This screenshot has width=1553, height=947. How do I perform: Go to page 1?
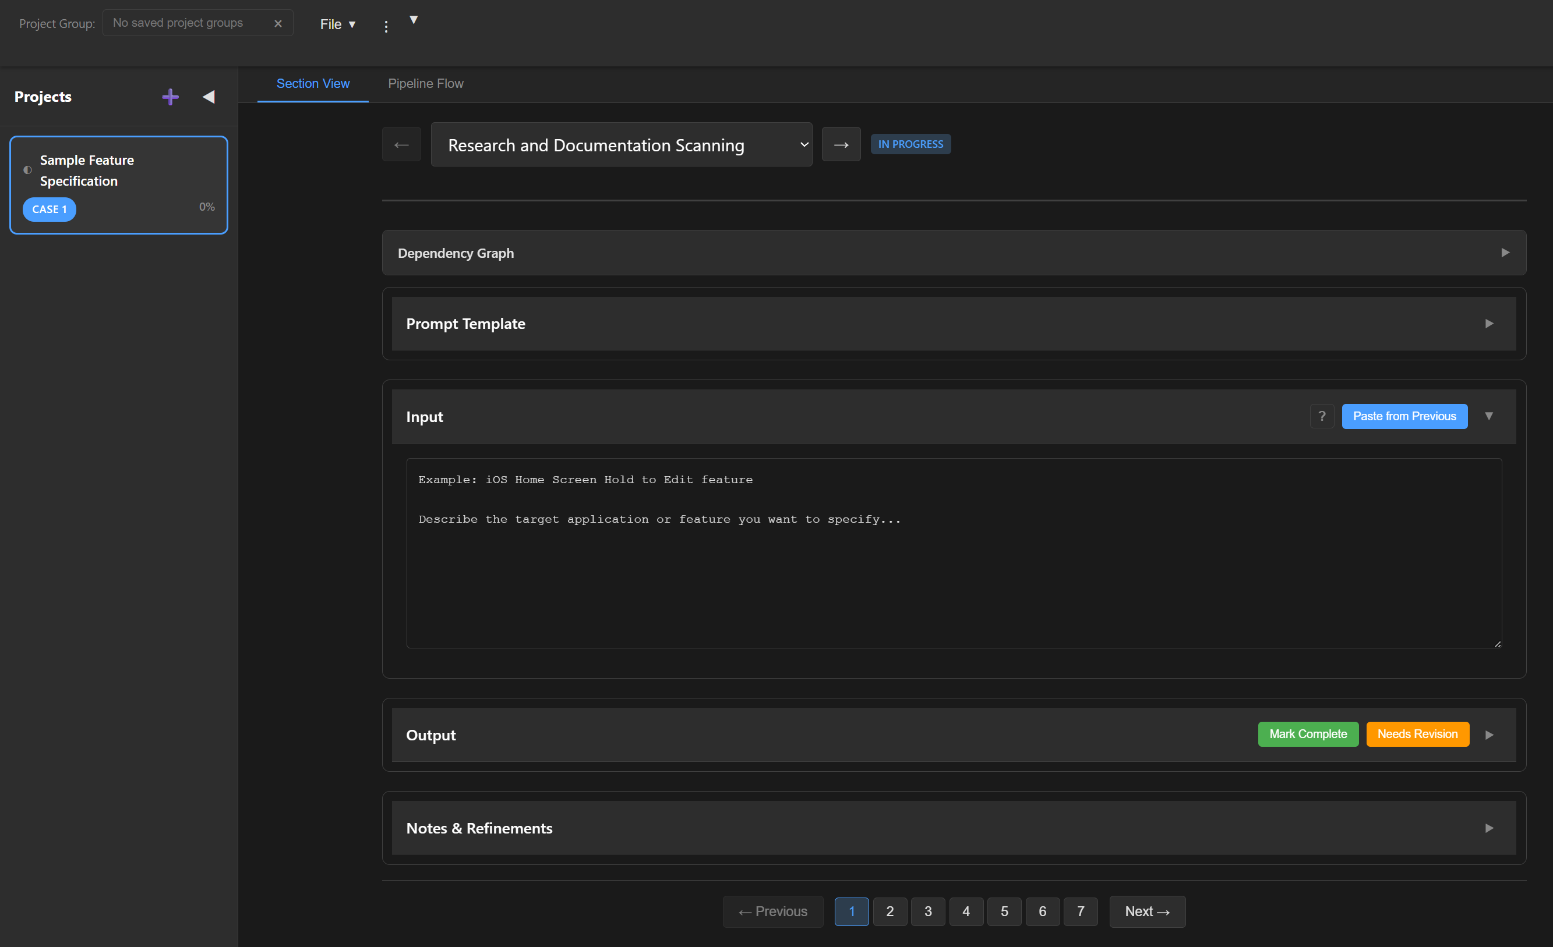coord(852,911)
